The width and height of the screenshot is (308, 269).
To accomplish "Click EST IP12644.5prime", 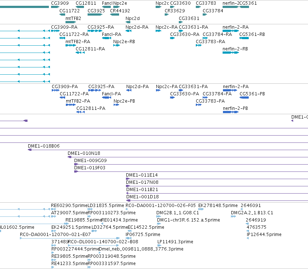I will click(248, 238).
